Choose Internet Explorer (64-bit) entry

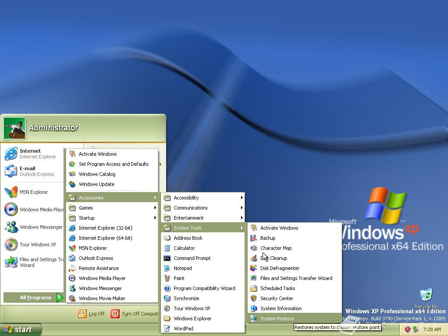click(x=112, y=238)
